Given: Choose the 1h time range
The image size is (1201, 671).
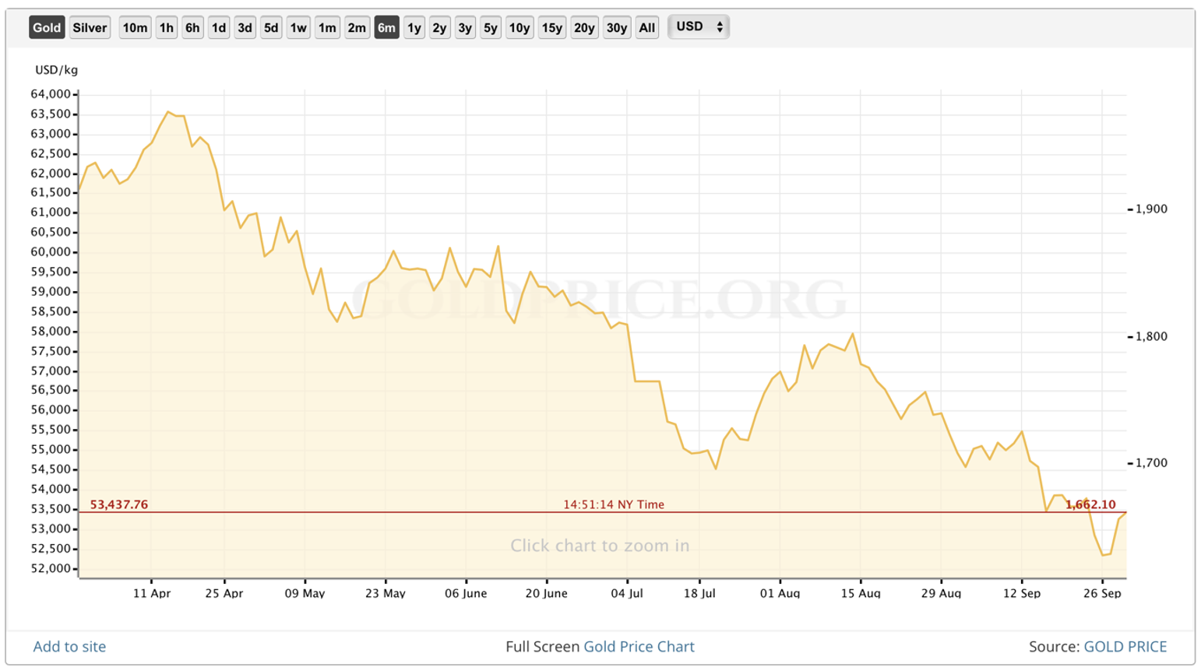Looking at the screenshot, I should (x=167, y=28).
